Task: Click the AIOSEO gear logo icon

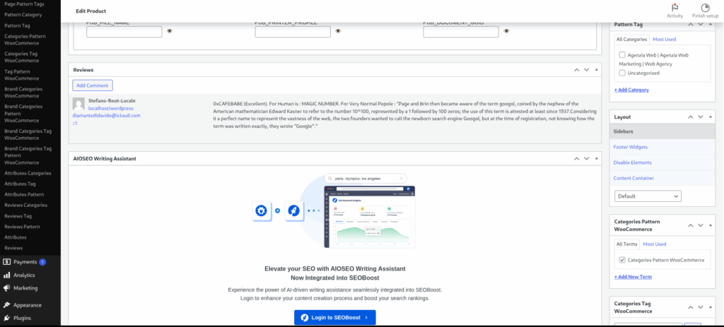Action: click(262, 210)
